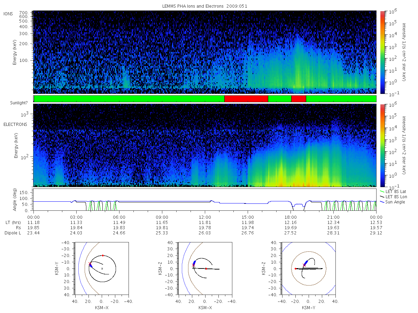Click the KSM-X versus KSM-Y orbit plot
Image resolution: width=418 pixels, height=313 pixels.
[101, 268]
